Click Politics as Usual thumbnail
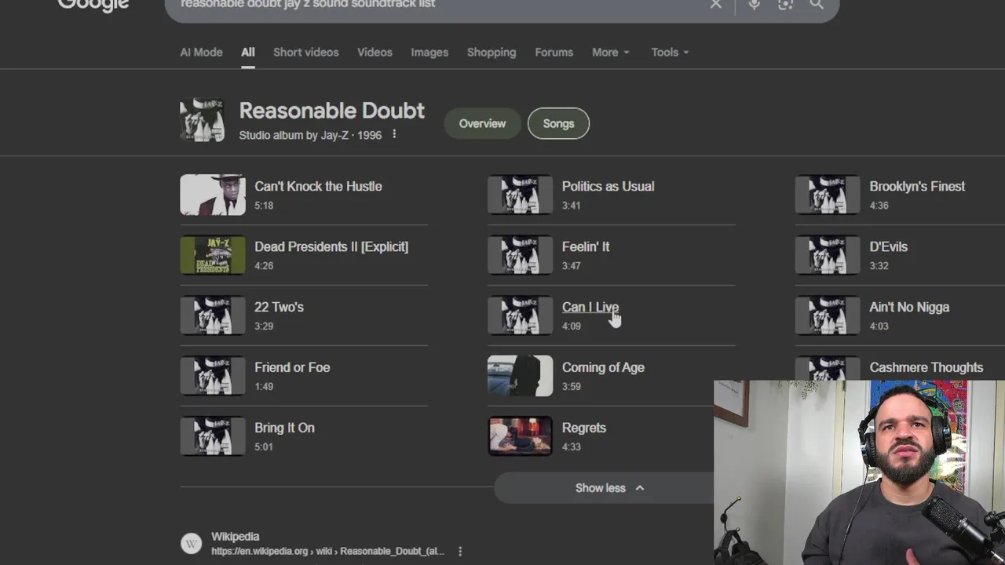 coord(520,195)
